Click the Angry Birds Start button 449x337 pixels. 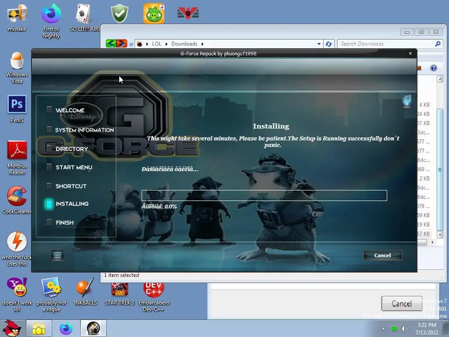click(x=12, y=328)
